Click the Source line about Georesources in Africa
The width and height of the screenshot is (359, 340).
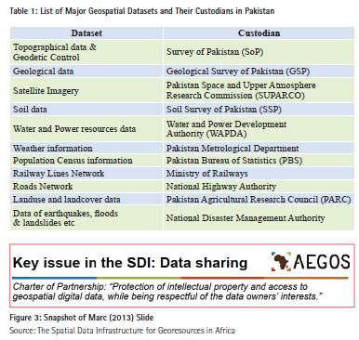(x=122, y=331)
